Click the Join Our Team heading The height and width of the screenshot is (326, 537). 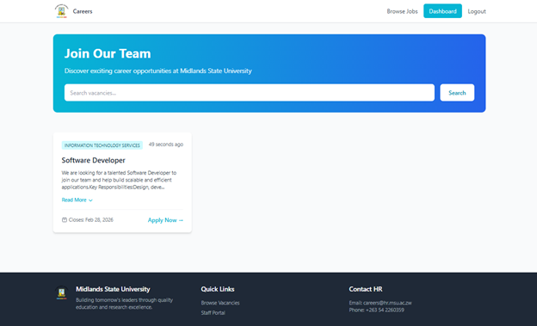tap(108, 53)
